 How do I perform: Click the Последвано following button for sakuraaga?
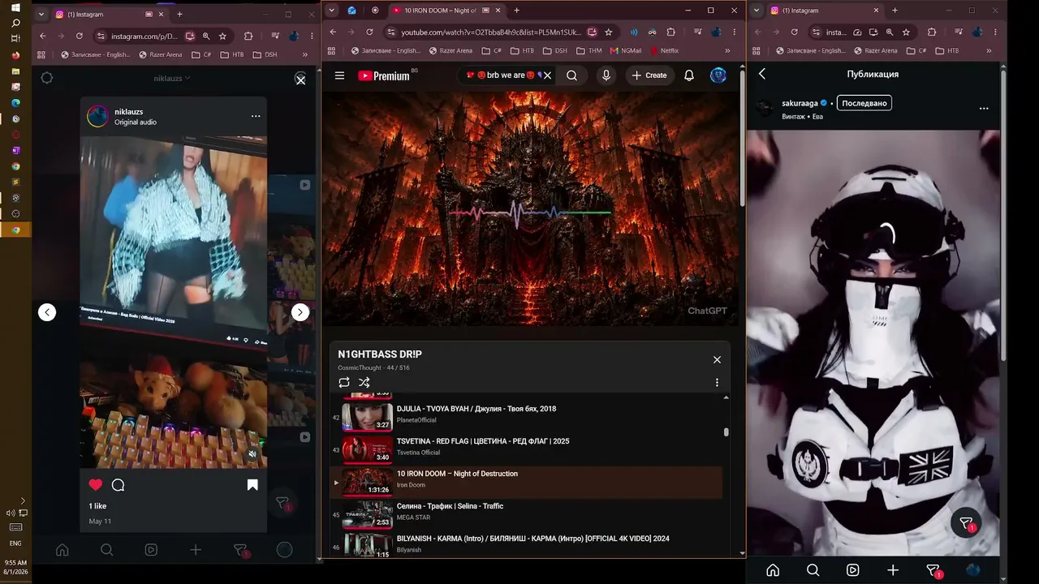tap(864, 103)
